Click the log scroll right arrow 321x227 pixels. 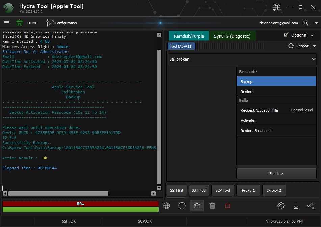click(x=153, y=193)
